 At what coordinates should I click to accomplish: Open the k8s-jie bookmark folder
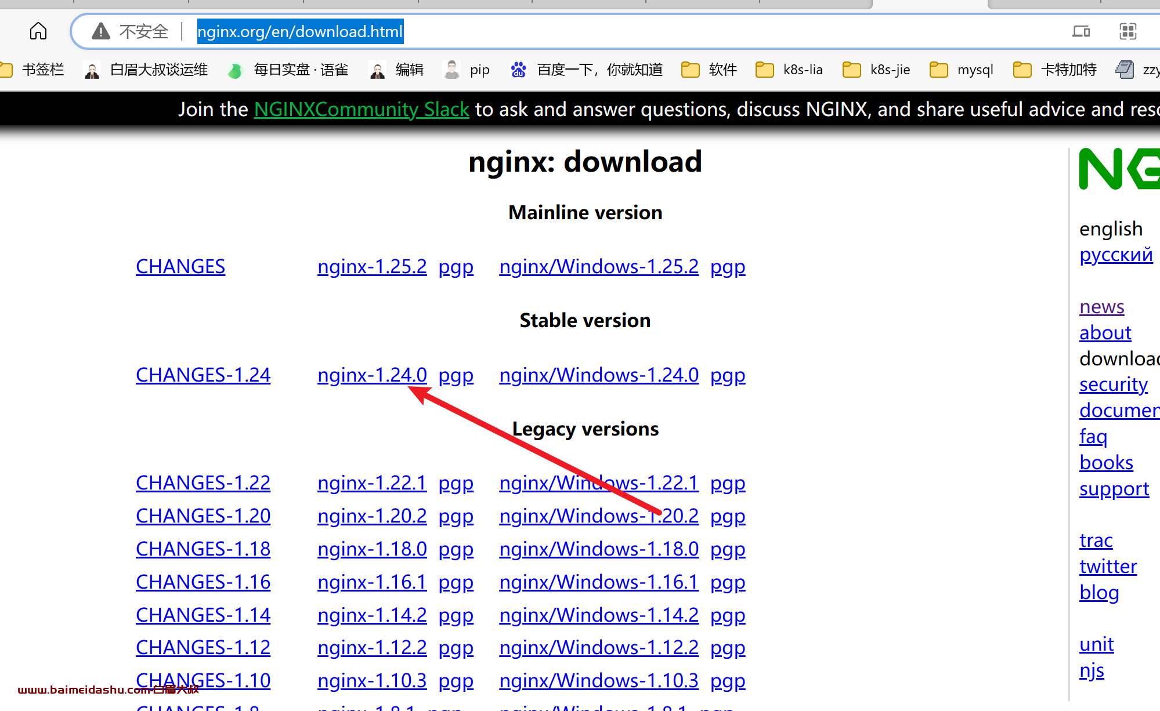tap(876, 70)
